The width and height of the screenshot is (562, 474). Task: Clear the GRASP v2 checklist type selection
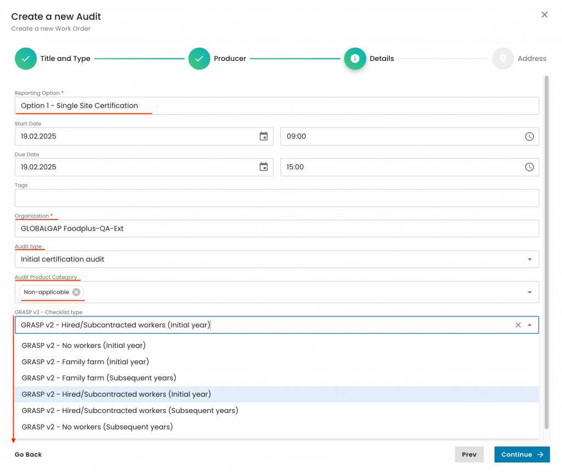(518, 325)
